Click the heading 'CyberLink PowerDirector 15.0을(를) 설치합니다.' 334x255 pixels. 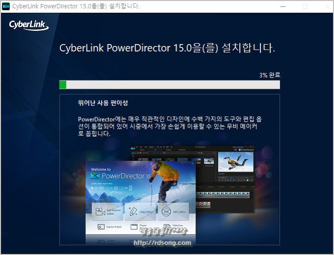pos(167,48)
